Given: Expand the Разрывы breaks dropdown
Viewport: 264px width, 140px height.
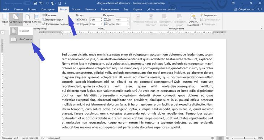Looking at the screenshot, I should tap(50, 15).
